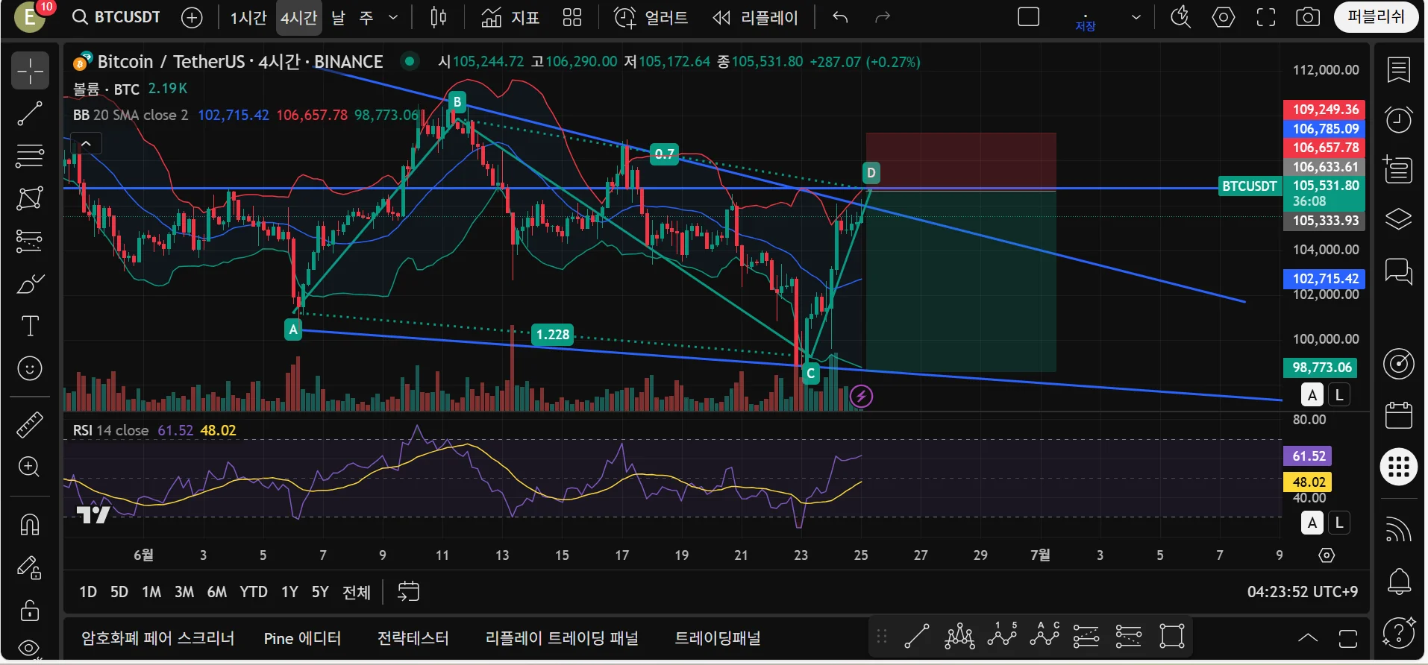
Task: Open the 리플레이 트레이딩 패널 tab
Action: (x=562, y=638)
